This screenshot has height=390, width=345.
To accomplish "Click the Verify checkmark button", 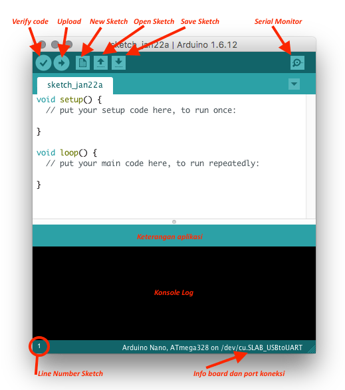I will tap(43, 62).
